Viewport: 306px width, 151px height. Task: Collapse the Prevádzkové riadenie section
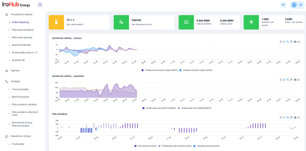pyautogui.click(x=21, y=14)
